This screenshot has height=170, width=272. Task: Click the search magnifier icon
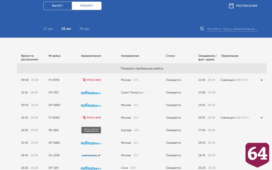click(202, 29)
